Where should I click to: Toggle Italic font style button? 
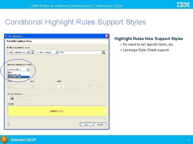94,86
